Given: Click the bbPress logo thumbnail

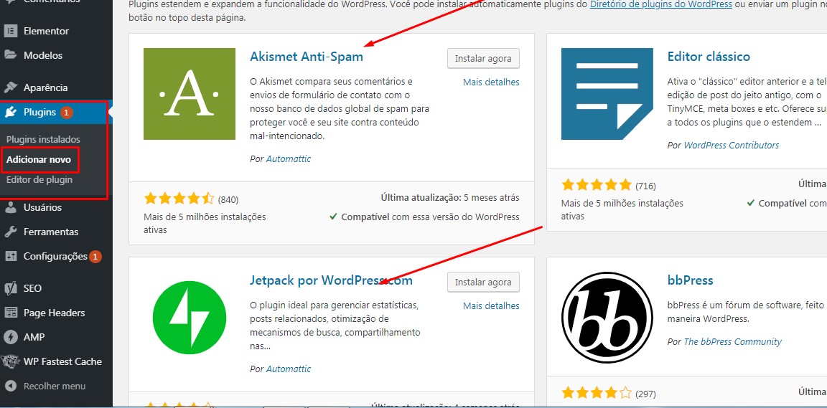Looking at the screenshot, I should pyautogui.click(x=607, y=318).
